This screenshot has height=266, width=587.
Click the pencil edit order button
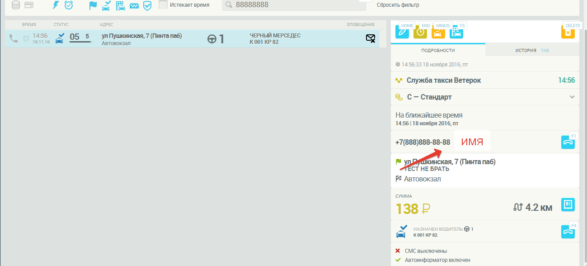pyautogui.click(x=402, y=32)
